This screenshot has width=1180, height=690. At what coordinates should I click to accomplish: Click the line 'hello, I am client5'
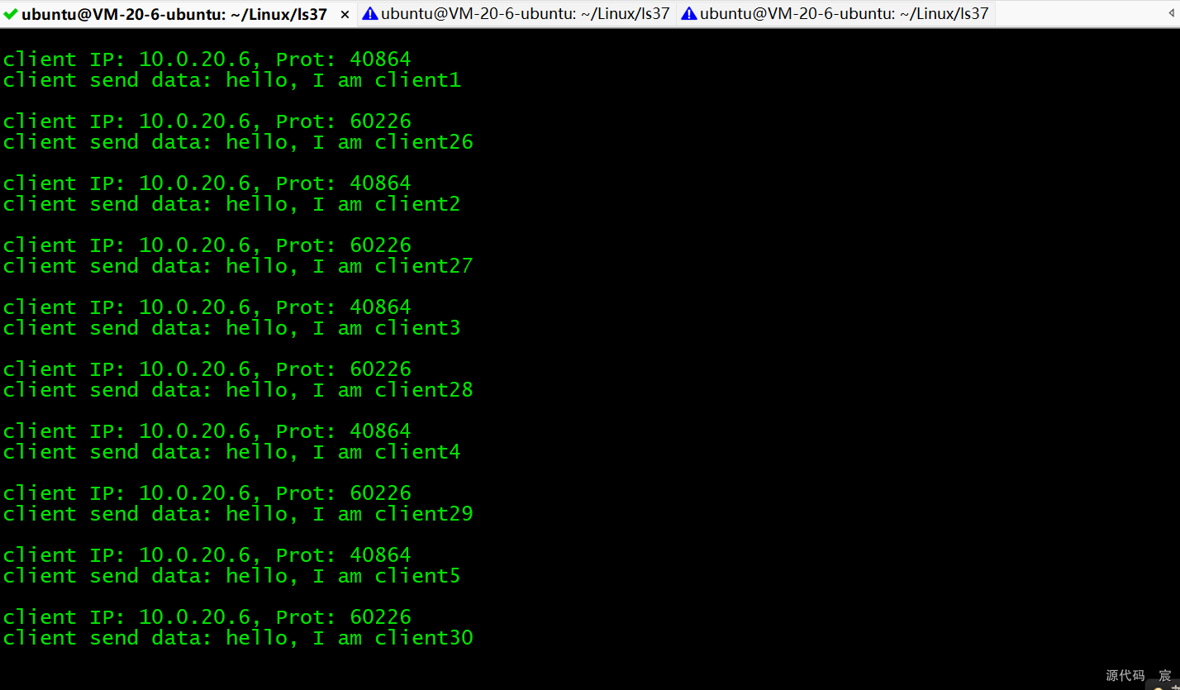pos(231,576)
